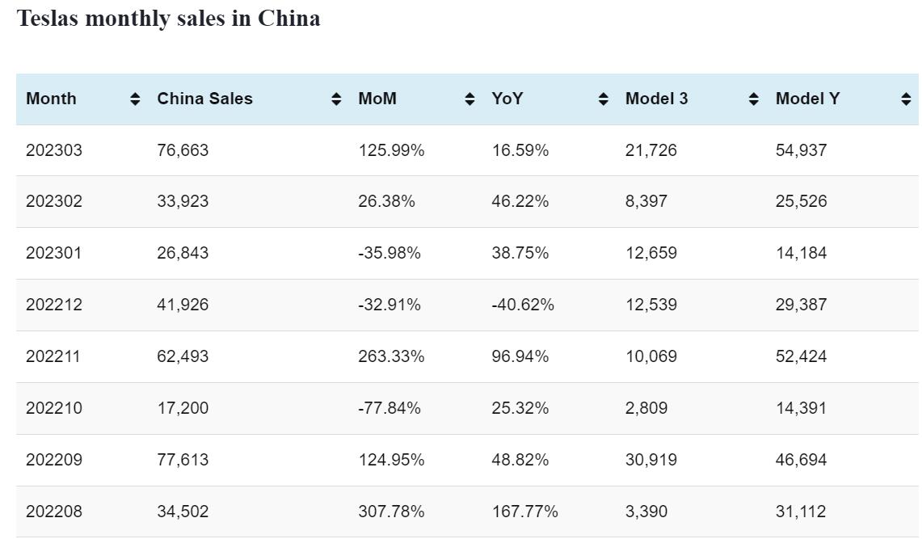Image resolution: width=922 pixels, height=539 pixels.
Task: Click the page title Teslas monthly sales
Action: click(168, 19)
